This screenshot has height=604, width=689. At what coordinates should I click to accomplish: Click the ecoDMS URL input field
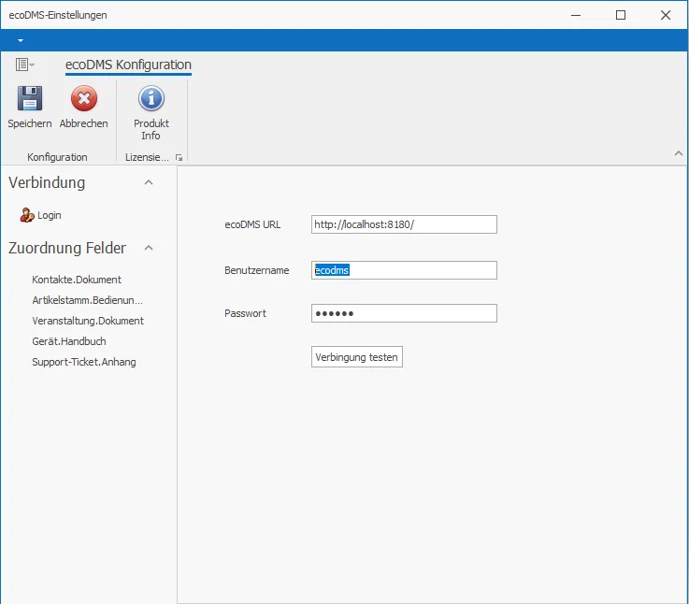point(404,224)
